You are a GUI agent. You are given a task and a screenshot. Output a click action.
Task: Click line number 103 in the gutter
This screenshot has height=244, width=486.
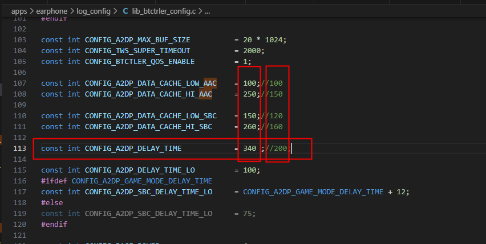[x=19, y=40]
